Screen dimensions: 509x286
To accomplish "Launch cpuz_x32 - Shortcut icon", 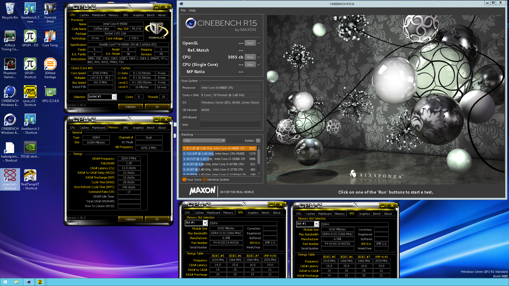I will click(30, 96).
